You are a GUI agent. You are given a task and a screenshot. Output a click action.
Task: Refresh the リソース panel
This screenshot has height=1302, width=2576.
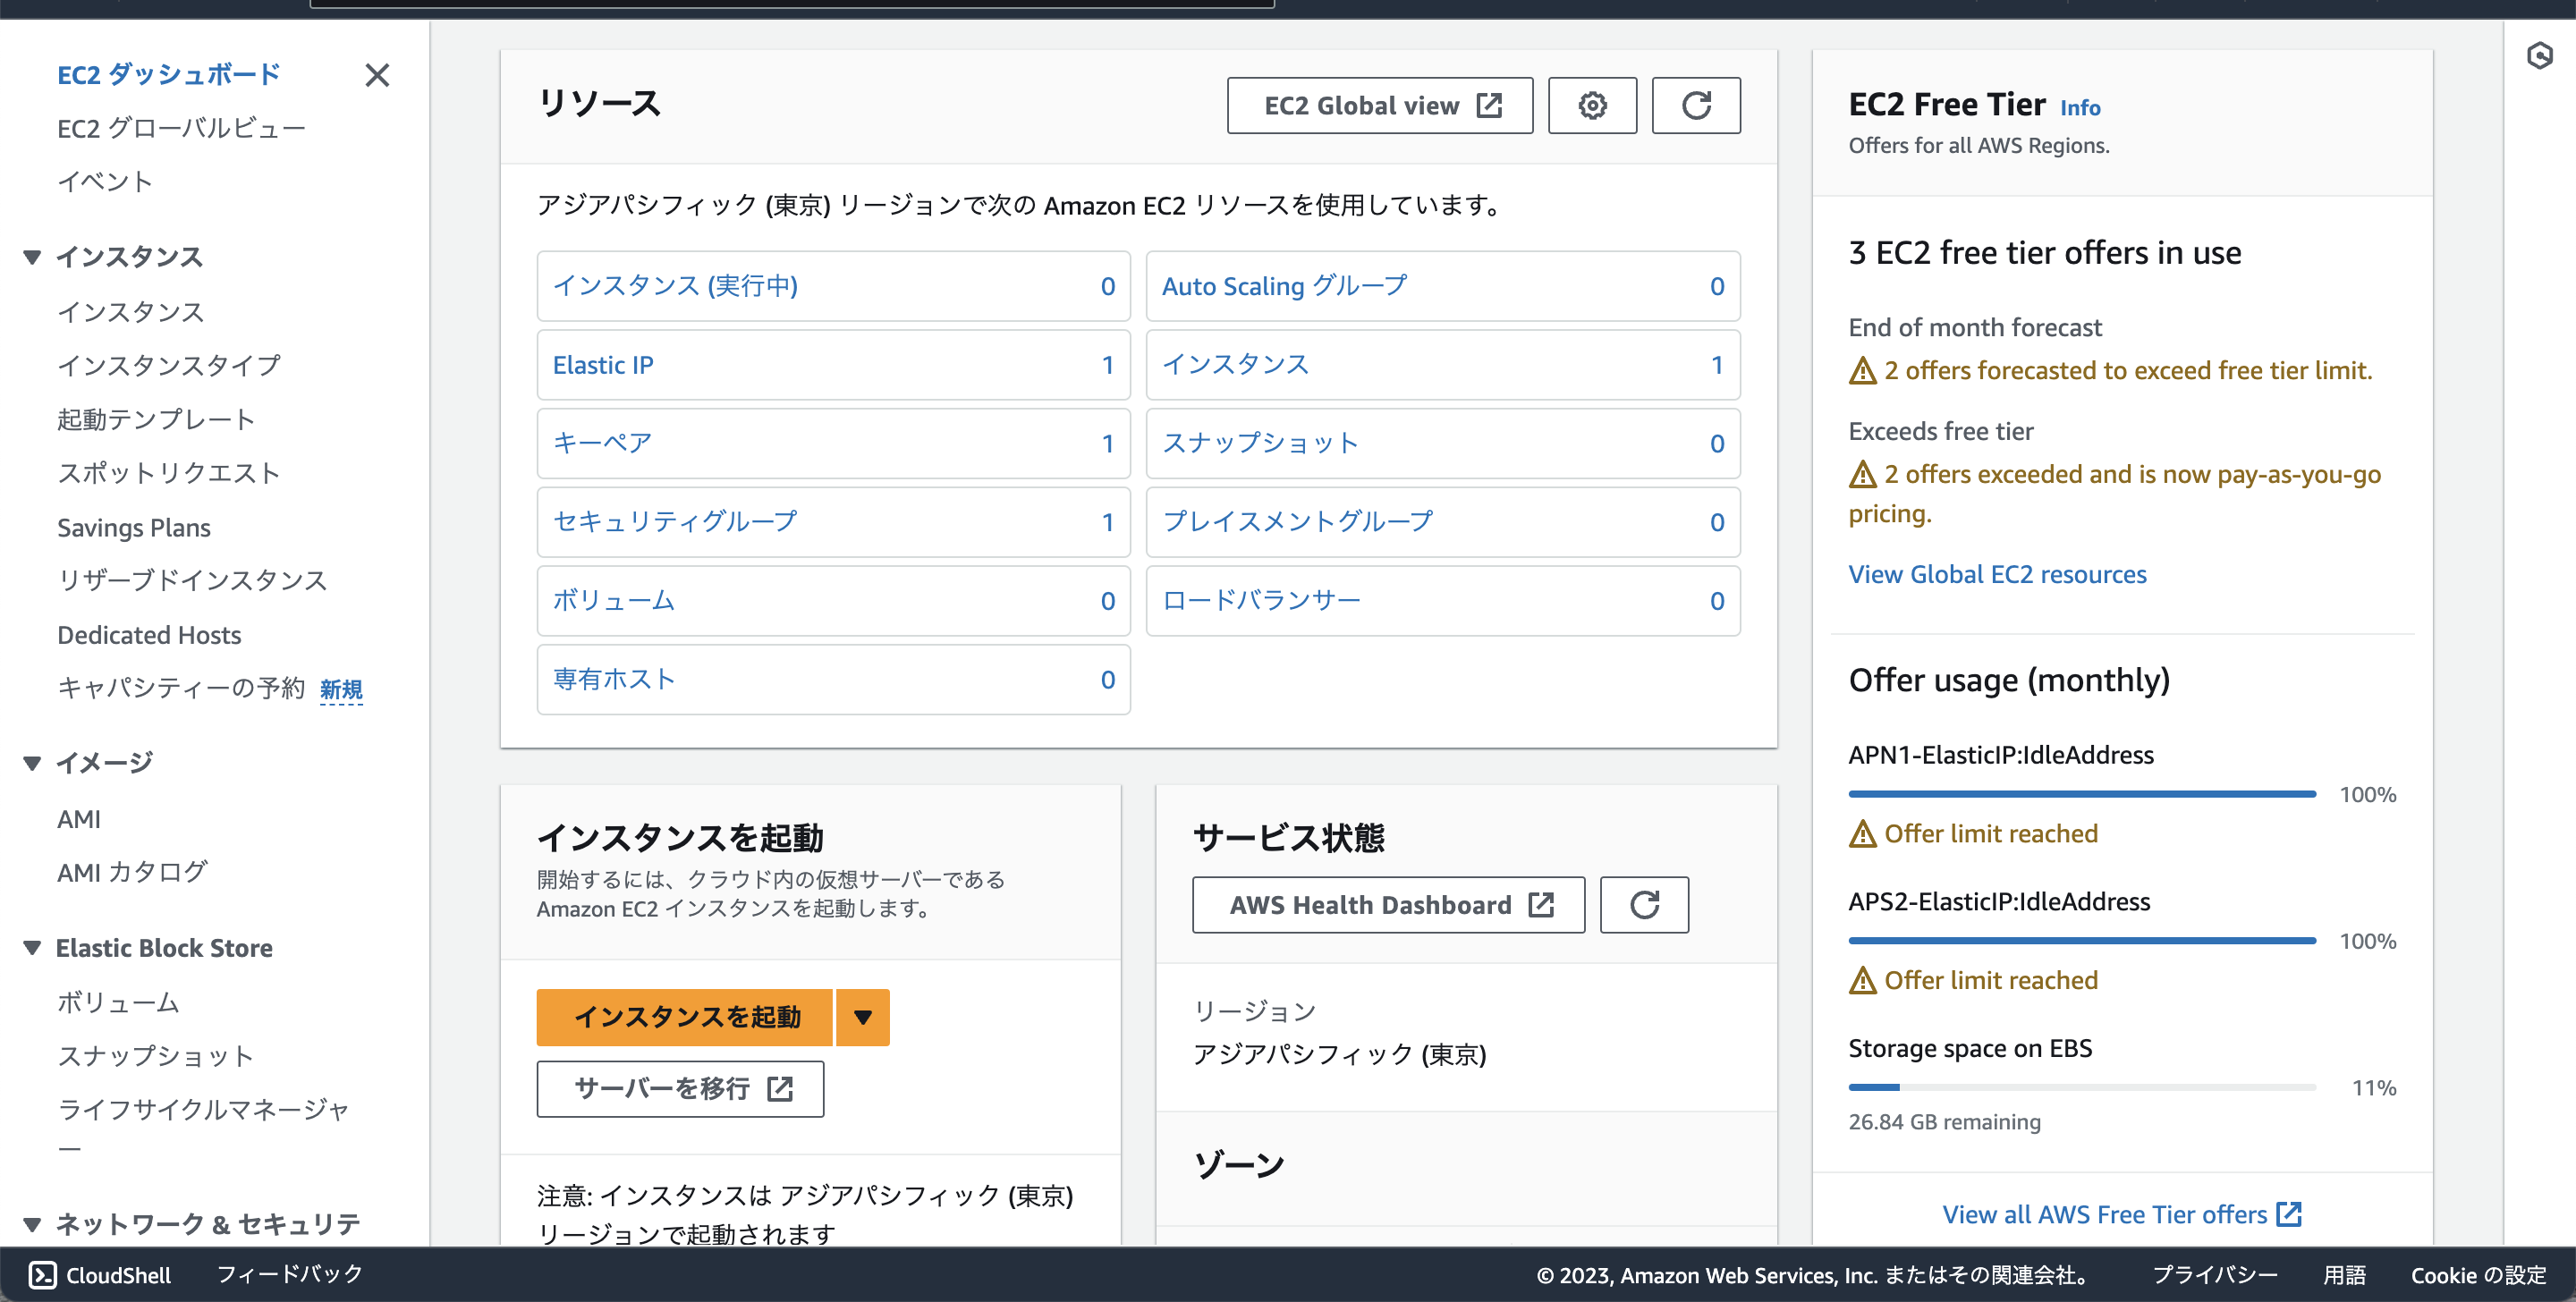[x=1696, y=105]
